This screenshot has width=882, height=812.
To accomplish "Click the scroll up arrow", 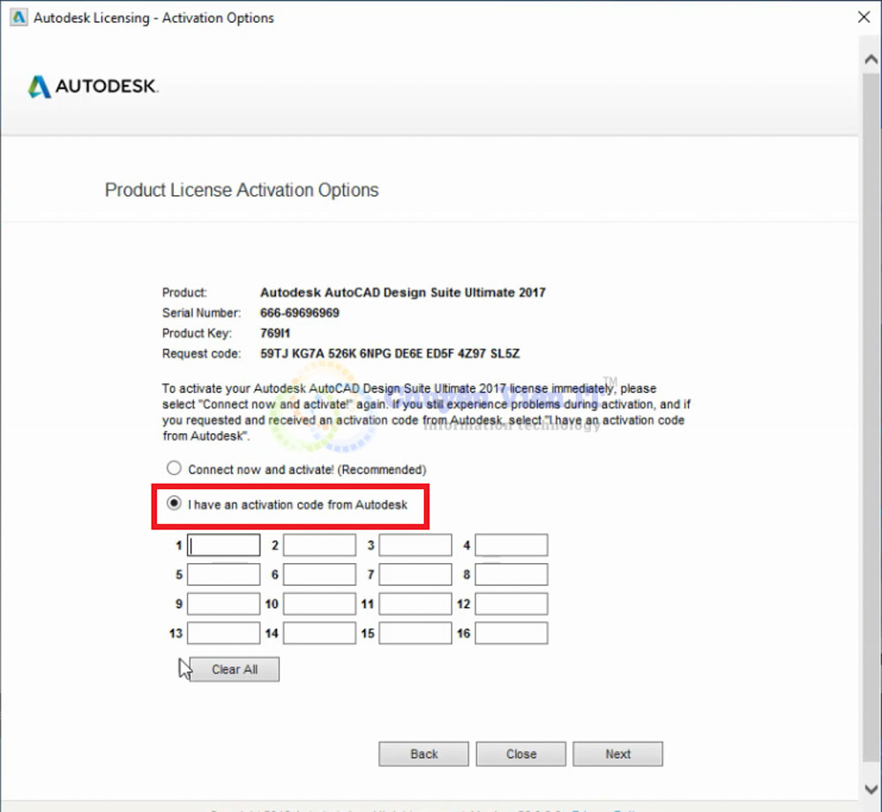I will 871,59.
